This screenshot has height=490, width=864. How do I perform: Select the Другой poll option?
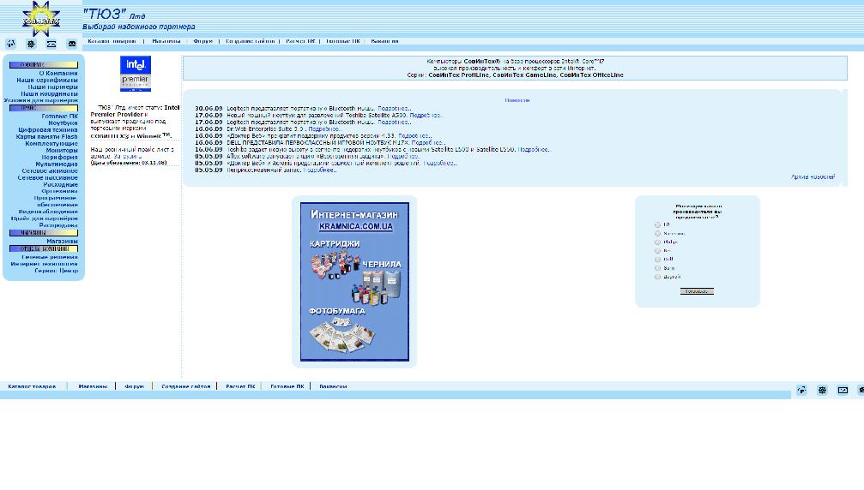click(x=657, y=277)
